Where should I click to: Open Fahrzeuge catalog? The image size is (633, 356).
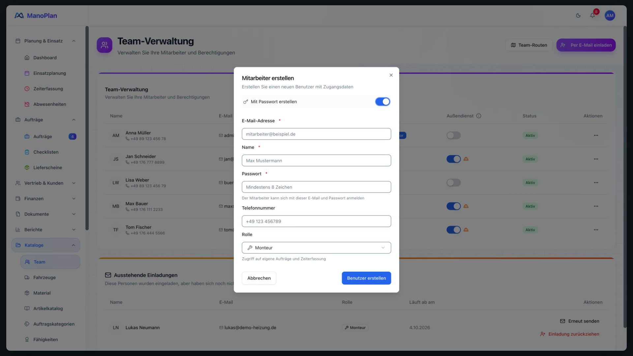(50, 278)
